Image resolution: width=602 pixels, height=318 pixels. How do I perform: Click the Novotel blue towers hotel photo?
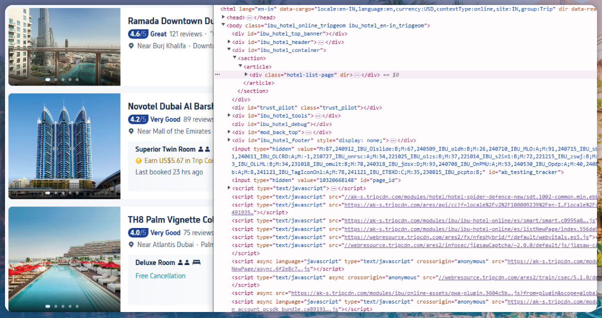[64, 146]
